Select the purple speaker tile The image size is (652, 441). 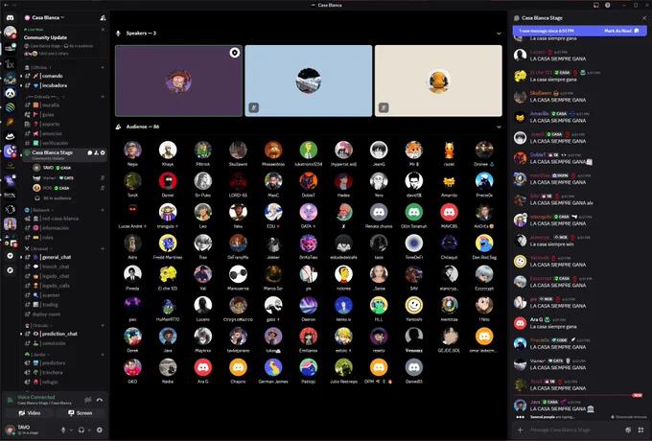tap(178, 81)
